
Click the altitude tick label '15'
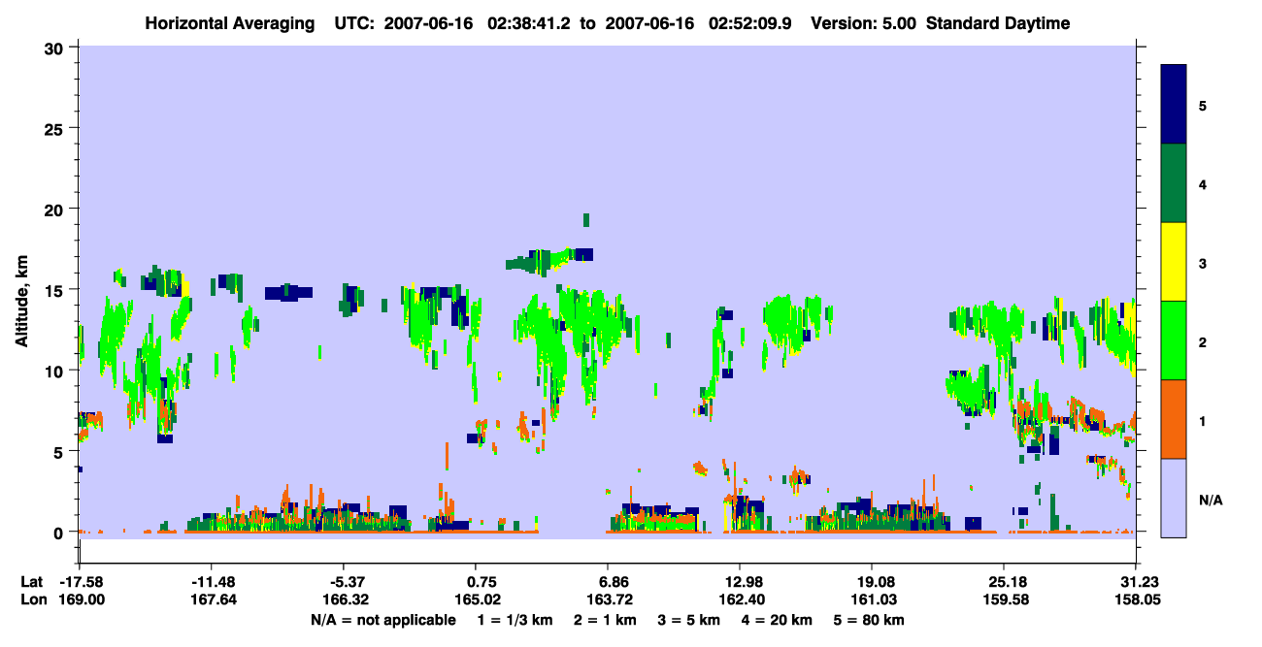[x=56, y=290]
